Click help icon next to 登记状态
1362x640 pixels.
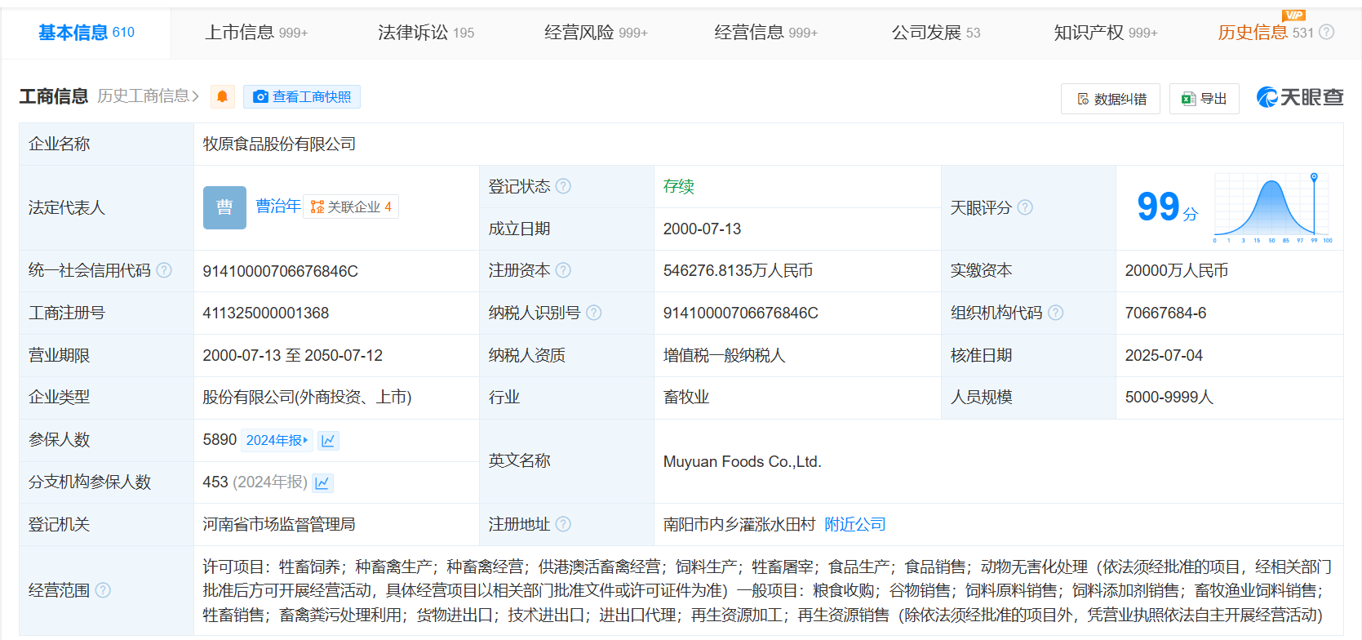click(563, 186)
